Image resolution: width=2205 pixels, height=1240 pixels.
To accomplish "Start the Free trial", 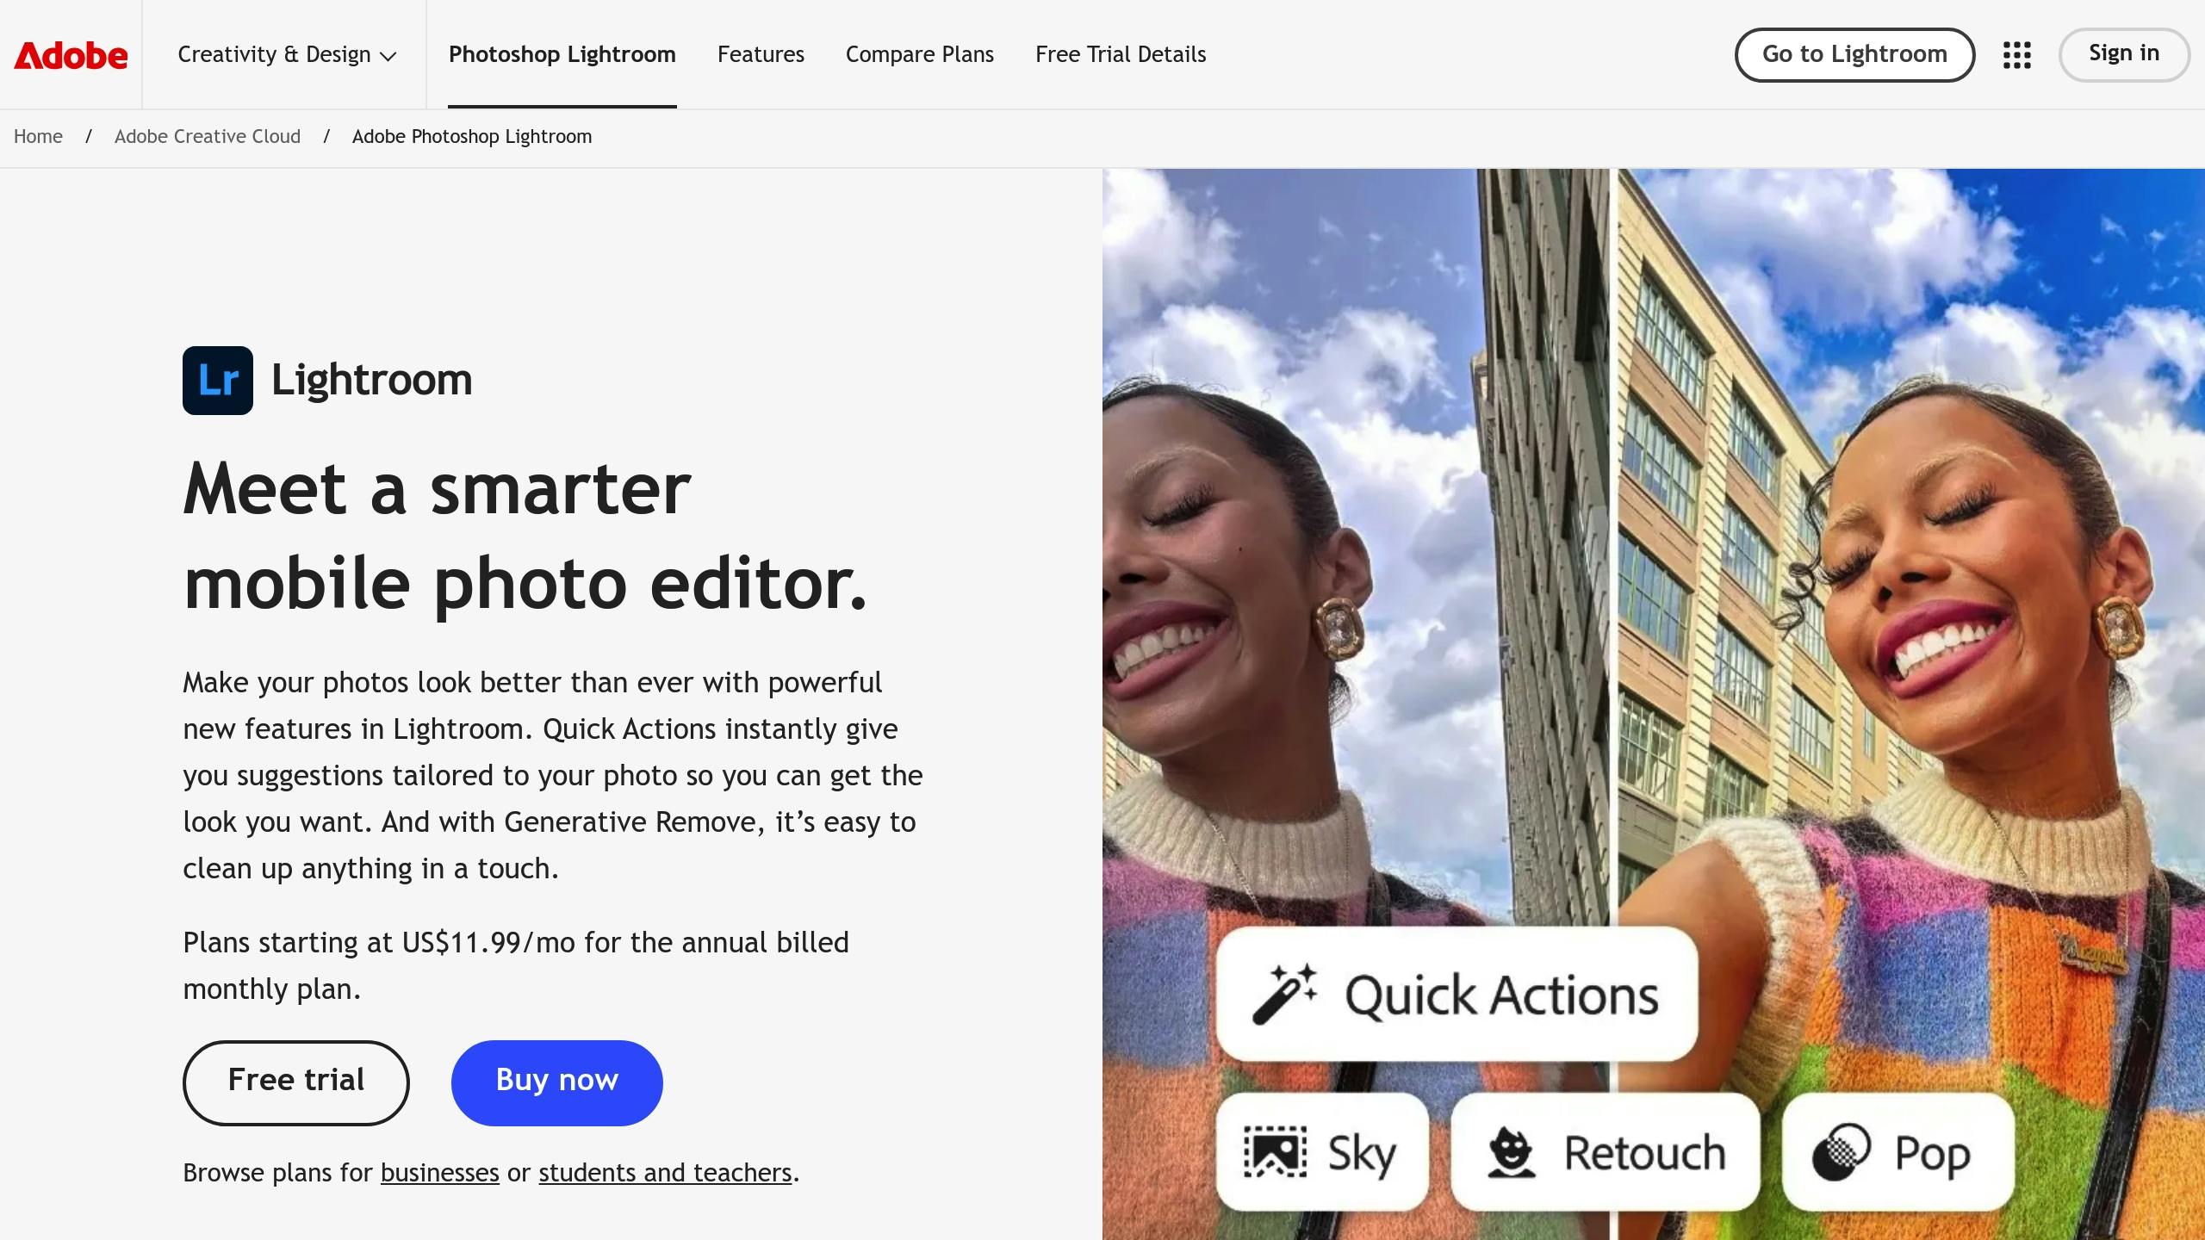I will 295,1082.
